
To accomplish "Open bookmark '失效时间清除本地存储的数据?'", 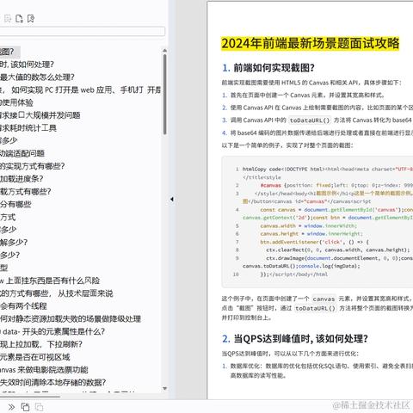I will pos(53,382).
